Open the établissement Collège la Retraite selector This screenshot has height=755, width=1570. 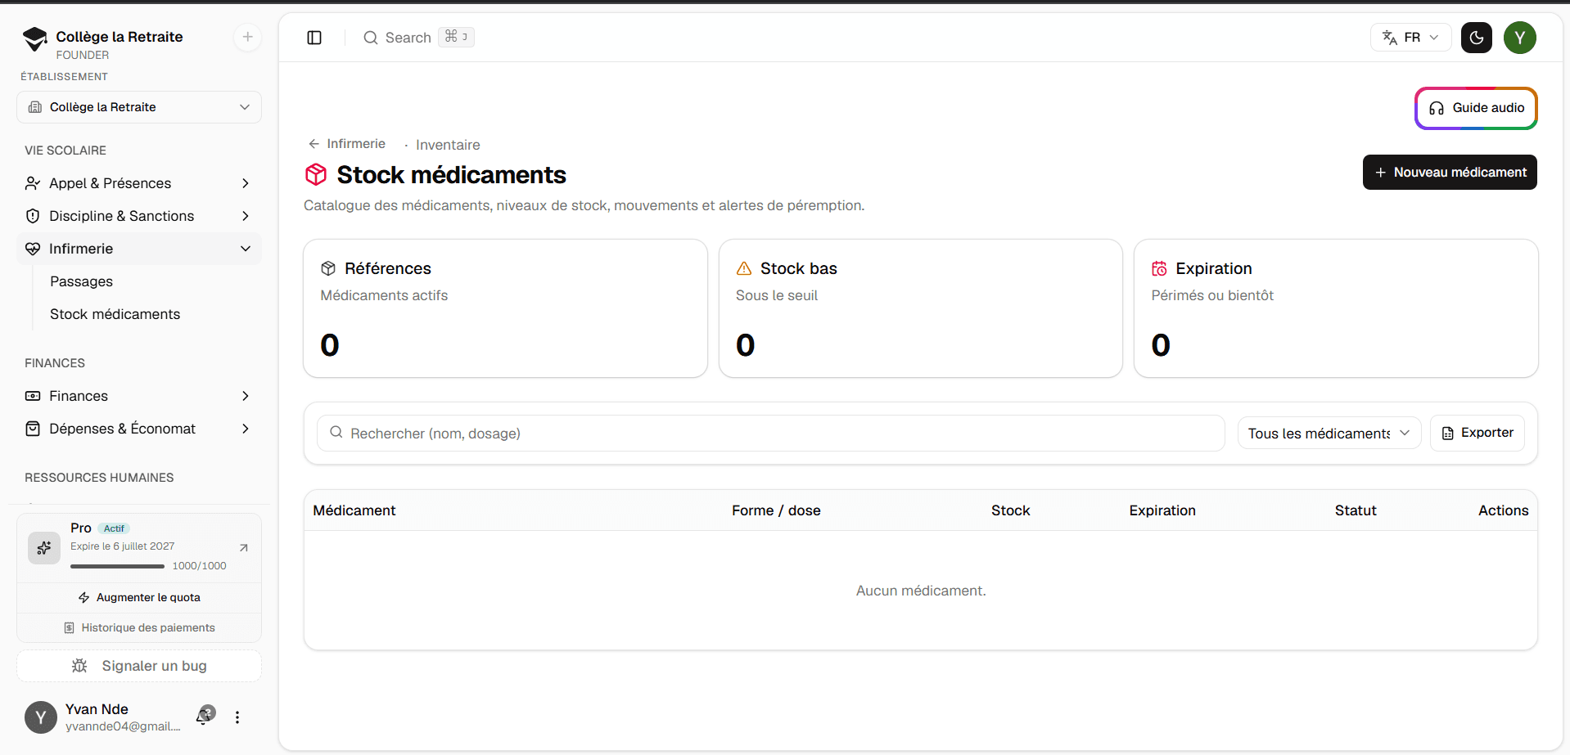[139, 107]
